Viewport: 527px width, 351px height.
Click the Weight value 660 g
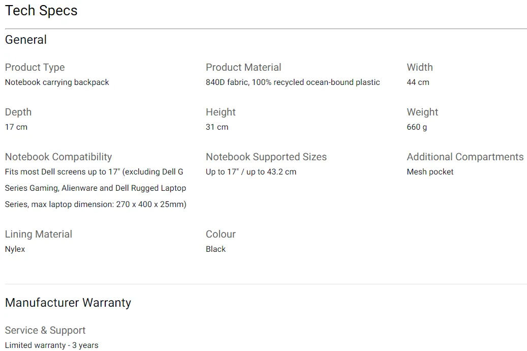[417, 127]
